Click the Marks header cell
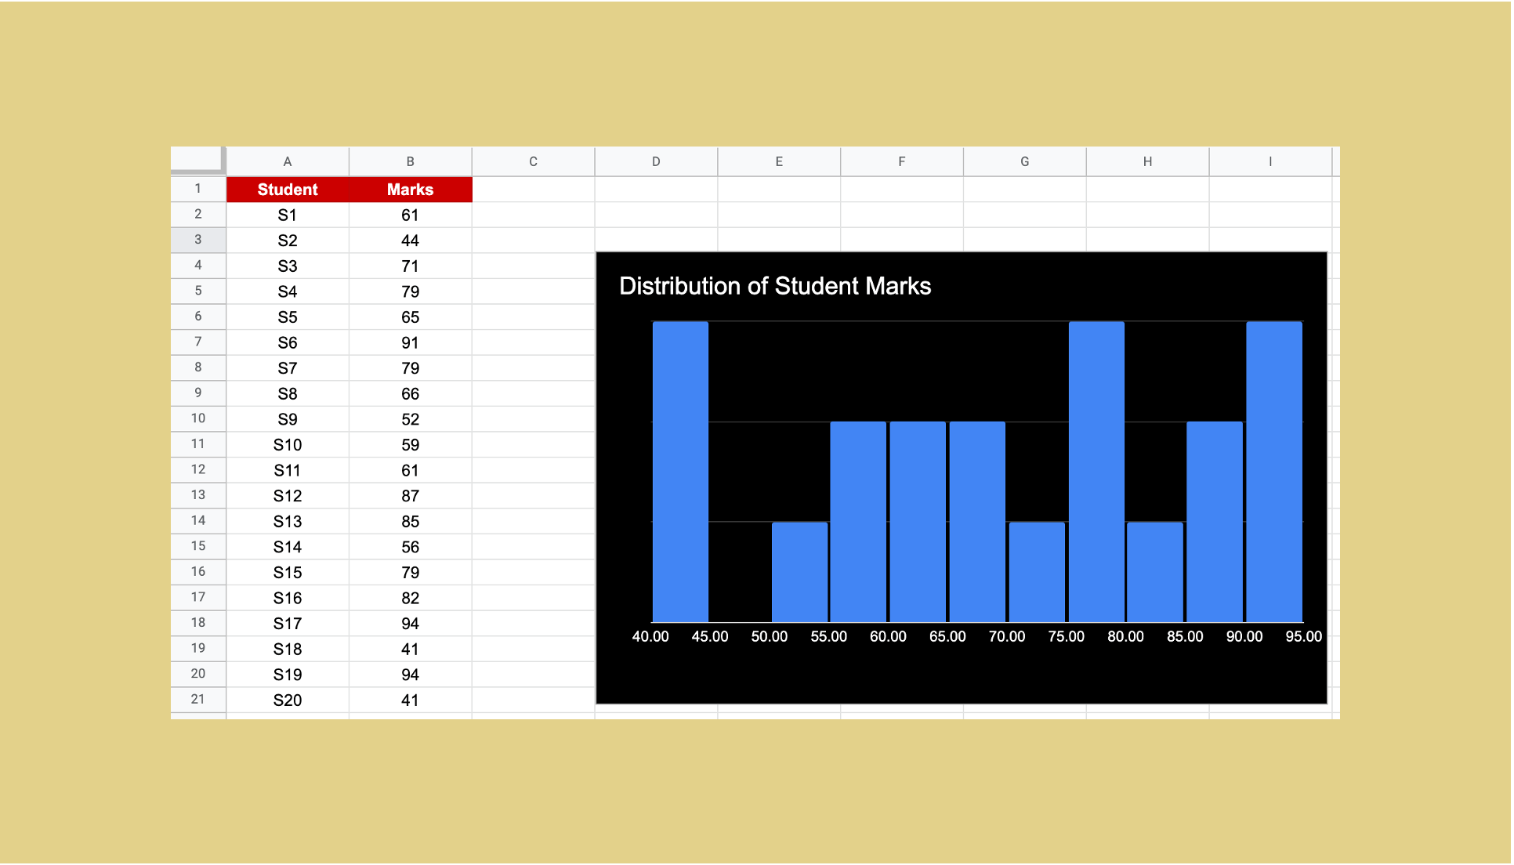Image resolution: width=1514 pixels, height=865 pixels. coord(410,190)
